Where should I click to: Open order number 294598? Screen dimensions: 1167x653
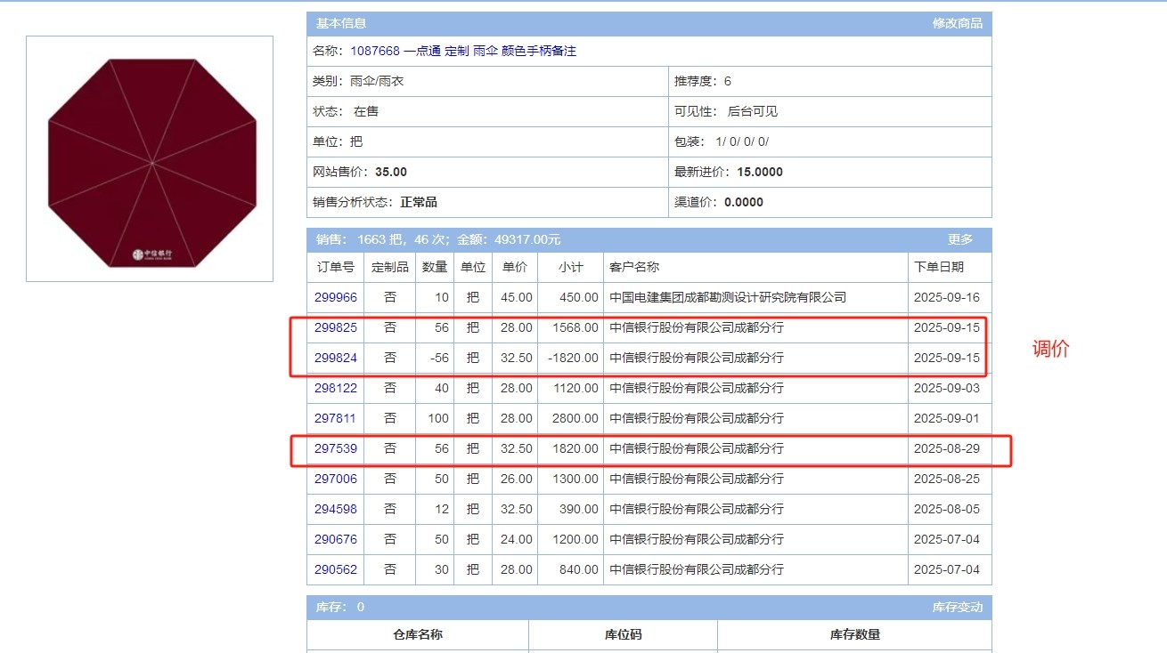tap(335, 509)
